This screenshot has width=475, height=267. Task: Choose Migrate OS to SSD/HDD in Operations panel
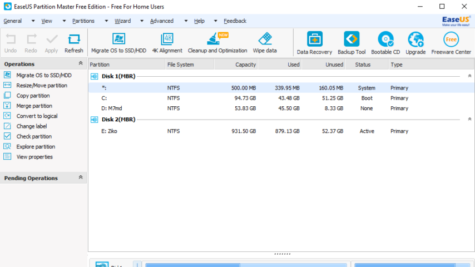coord(44,75)
